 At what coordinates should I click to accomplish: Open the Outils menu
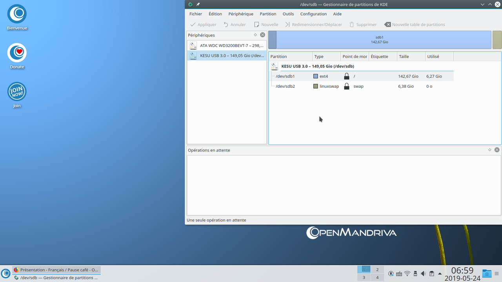tap(288, 14)
